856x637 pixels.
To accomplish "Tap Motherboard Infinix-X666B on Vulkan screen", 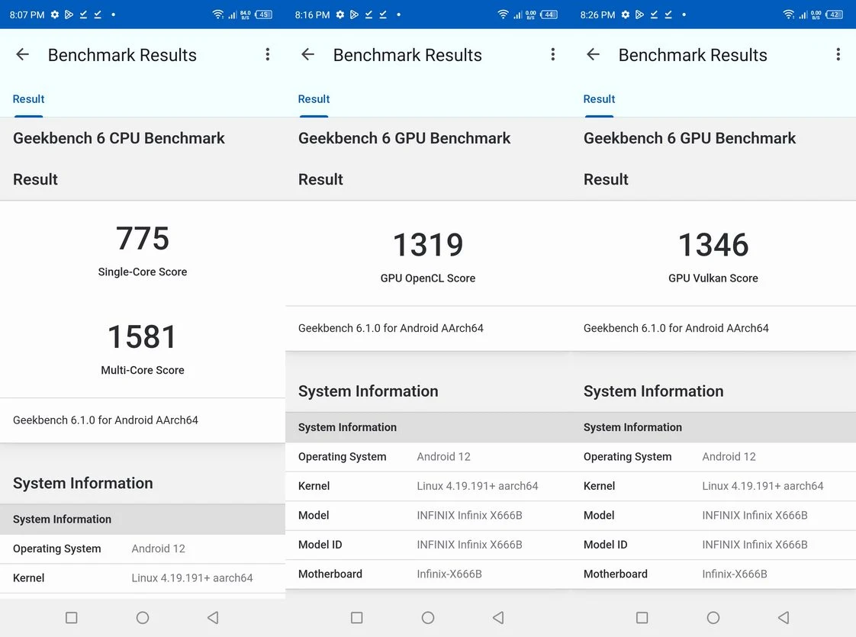I will click(734, 574).
